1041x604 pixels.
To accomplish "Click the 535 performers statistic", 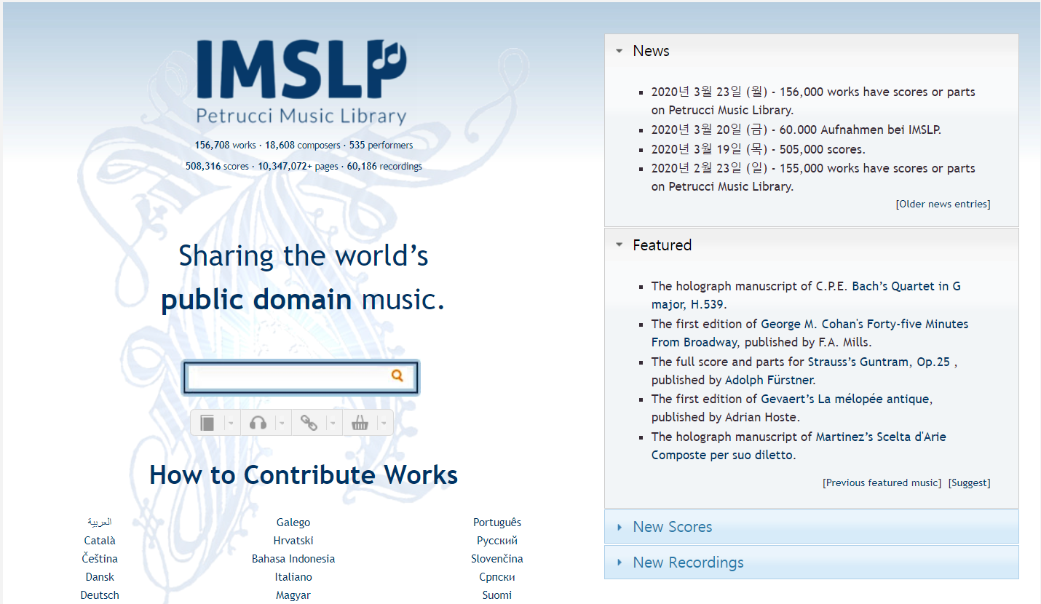I will (x=381, y=146).
